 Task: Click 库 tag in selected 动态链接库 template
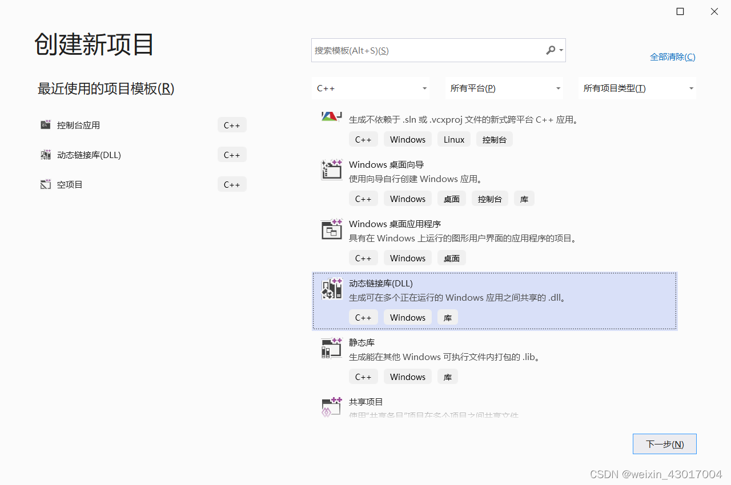coord(448,317)
